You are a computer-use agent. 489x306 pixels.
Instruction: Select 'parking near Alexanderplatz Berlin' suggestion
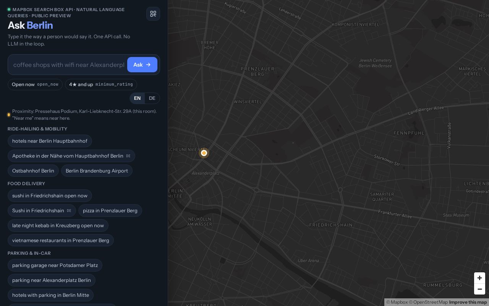coord(52,280)
